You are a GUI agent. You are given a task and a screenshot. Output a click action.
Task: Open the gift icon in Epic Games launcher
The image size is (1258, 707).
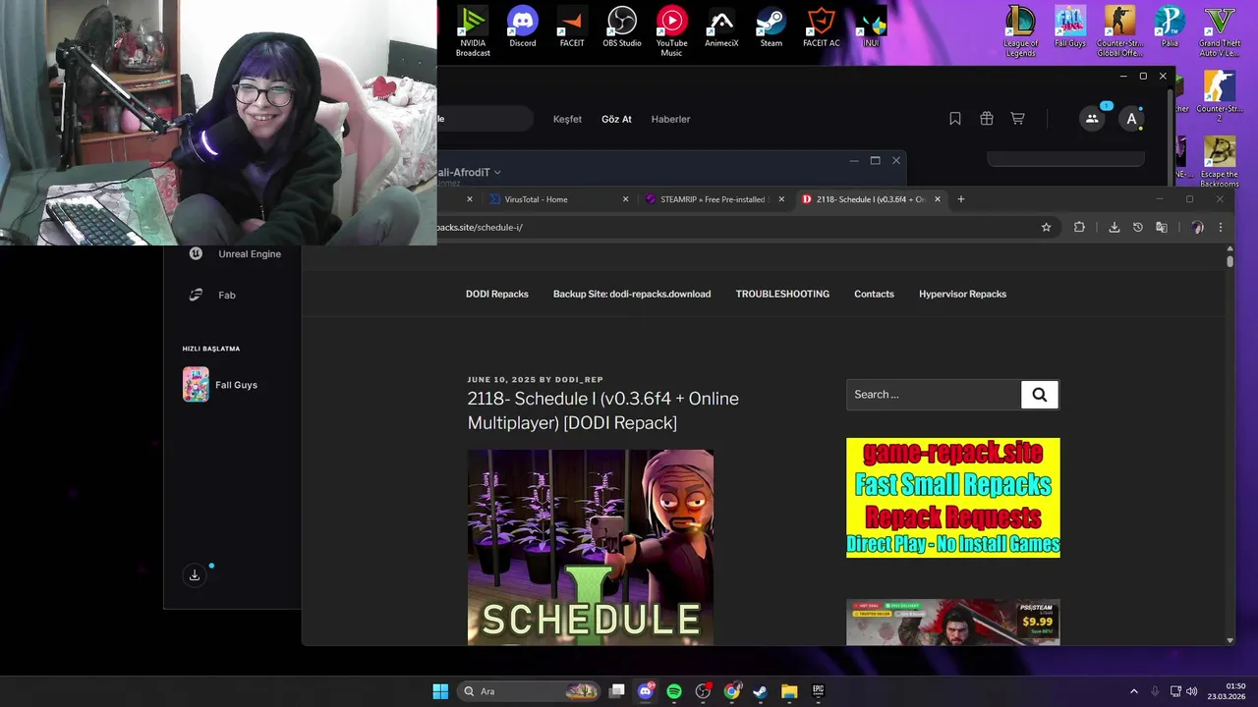pos(987,119)
